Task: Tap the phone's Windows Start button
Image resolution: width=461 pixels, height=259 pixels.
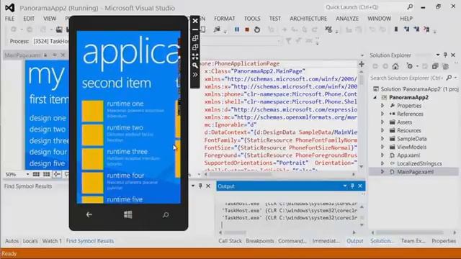Action: 128,215
